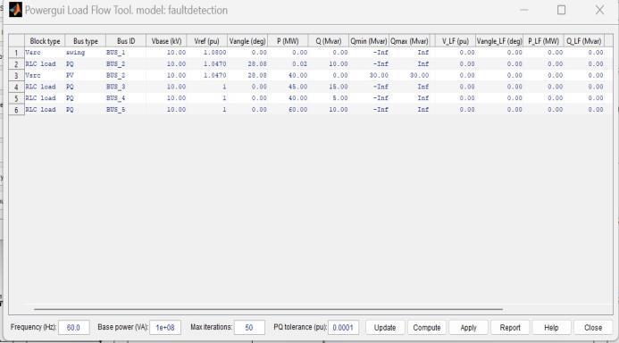This screenshot has height=343, width=619.
Task: Click the Update button
Action: (385, 328)
